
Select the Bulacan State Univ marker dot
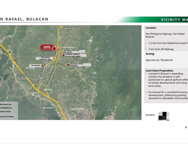coord(62,51)
